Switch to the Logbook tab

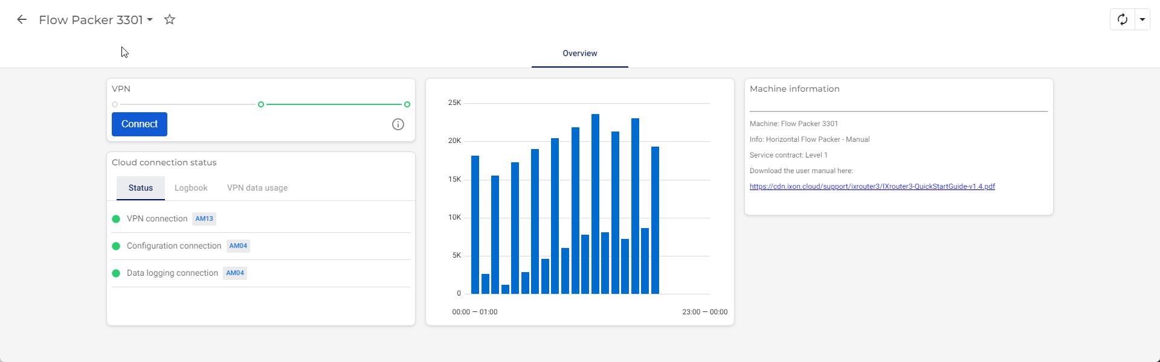(x=191, y=188)
